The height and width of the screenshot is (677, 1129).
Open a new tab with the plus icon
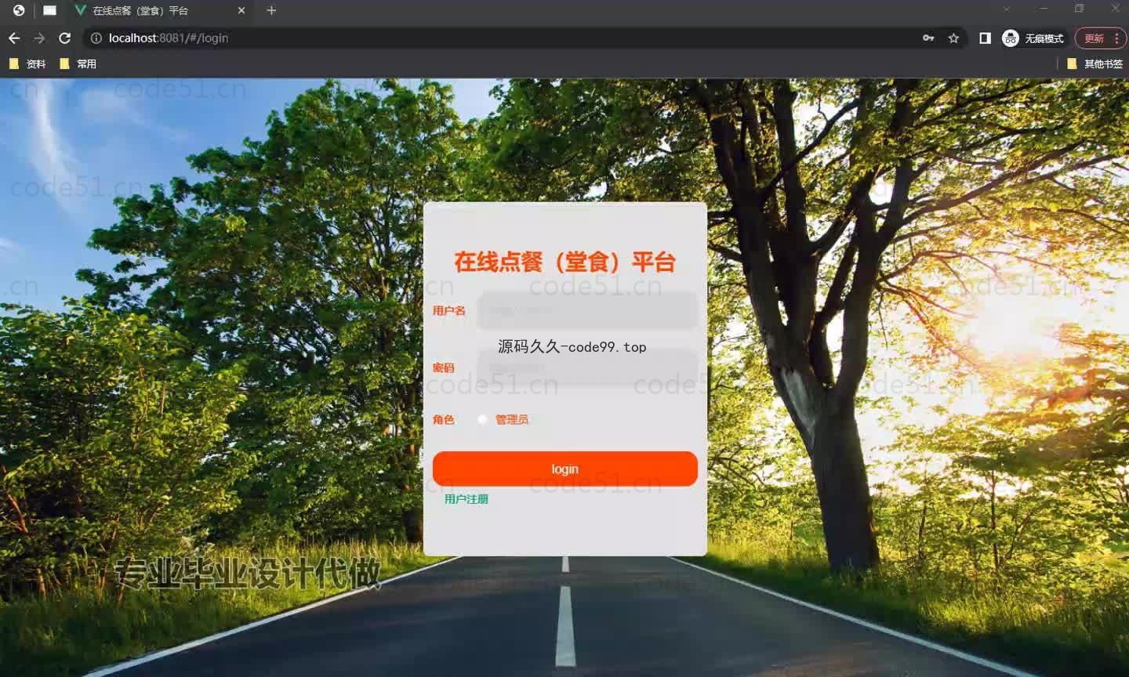[x=271, y=10]
